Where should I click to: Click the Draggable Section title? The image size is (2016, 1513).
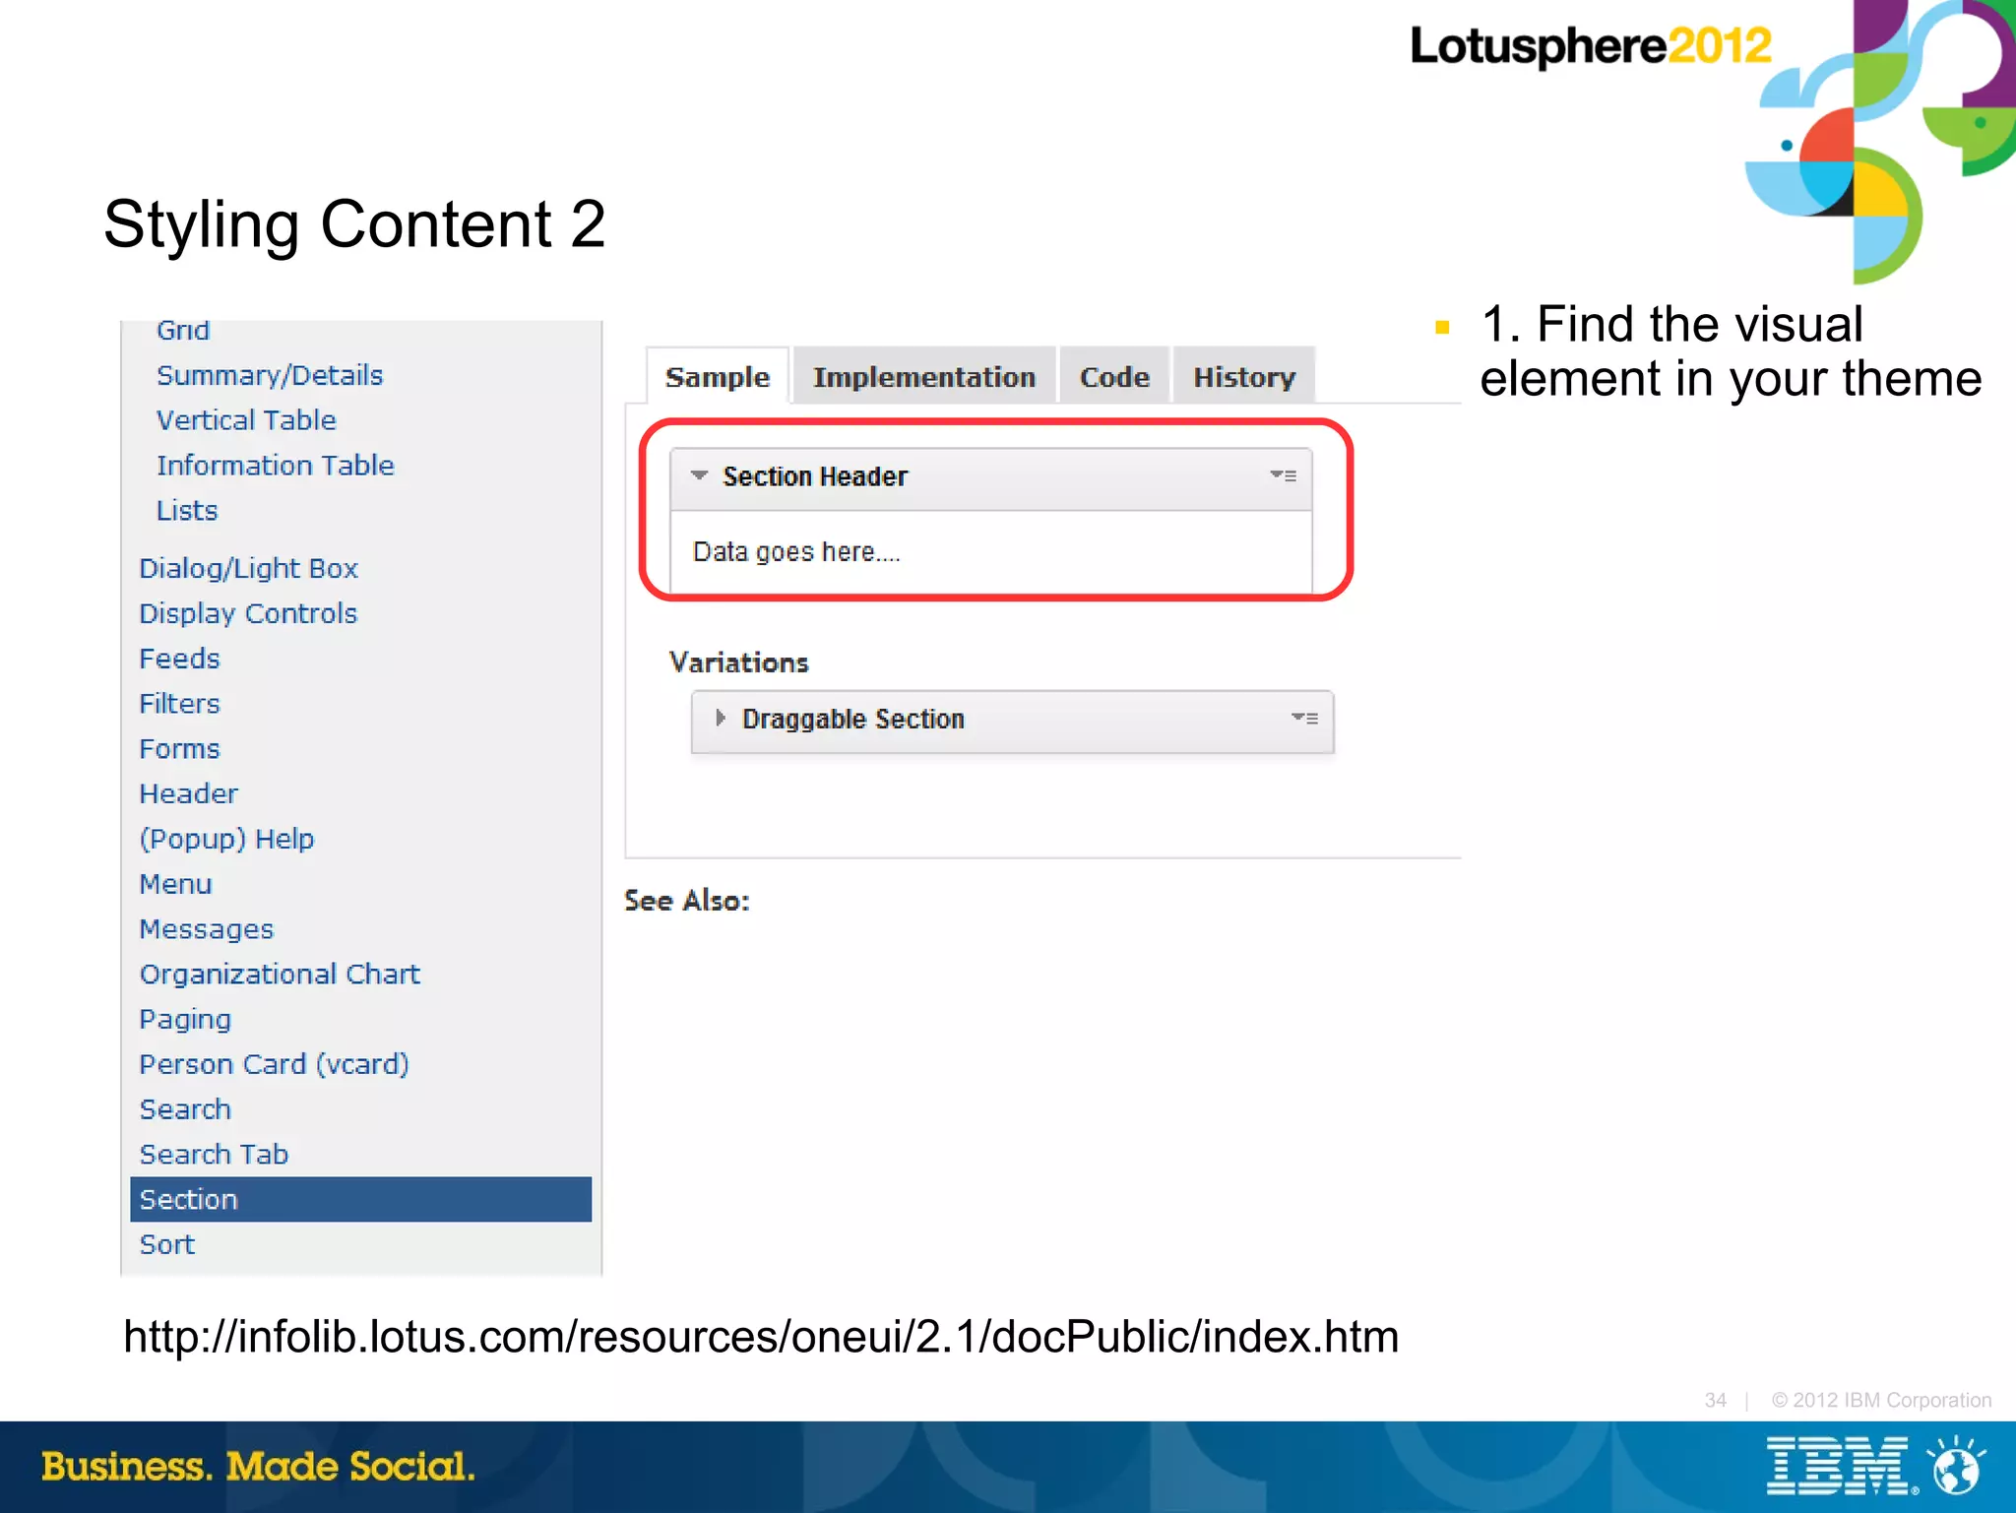[852, 719]
